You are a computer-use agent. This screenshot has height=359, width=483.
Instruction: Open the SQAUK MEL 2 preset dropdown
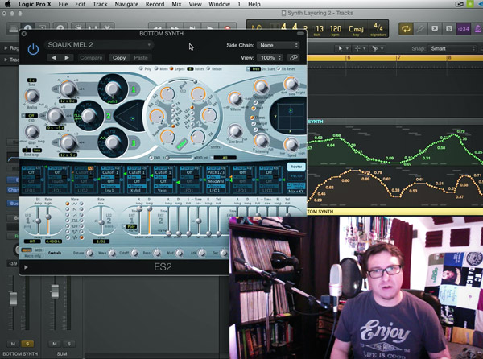99,45
